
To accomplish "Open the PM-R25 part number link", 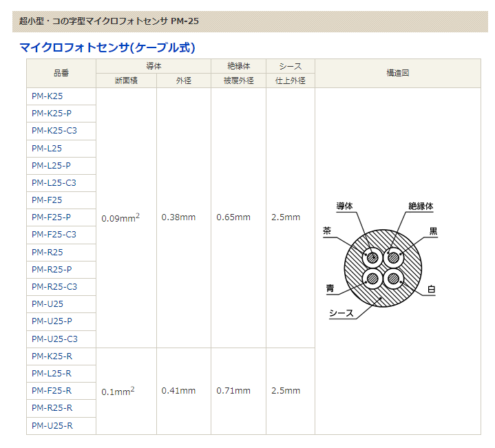I will point(47,253).
